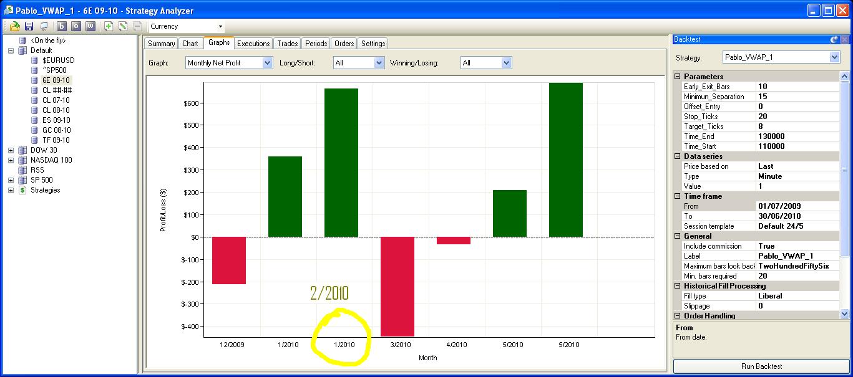Open a saved results file via folder icon
This screenshot has width=853, height=377.
(15, 26)
